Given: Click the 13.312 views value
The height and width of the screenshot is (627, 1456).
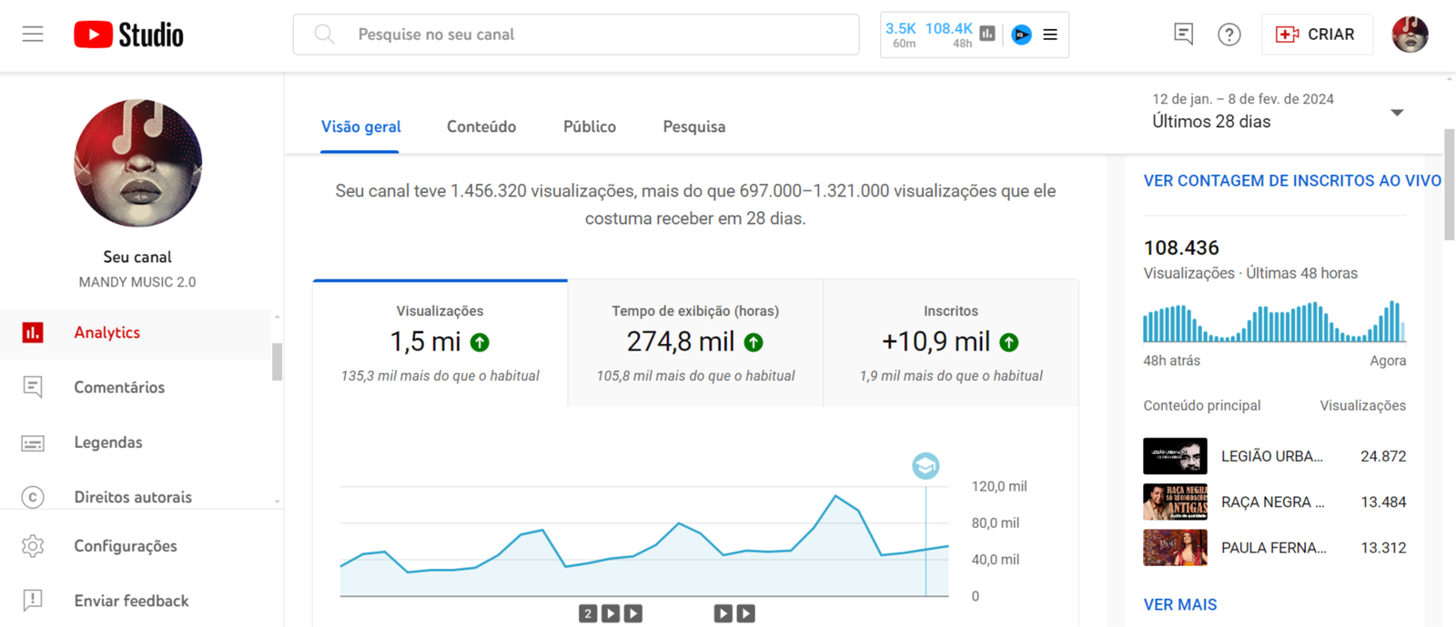Looking at the screenshot, I should click(1383, 548).
